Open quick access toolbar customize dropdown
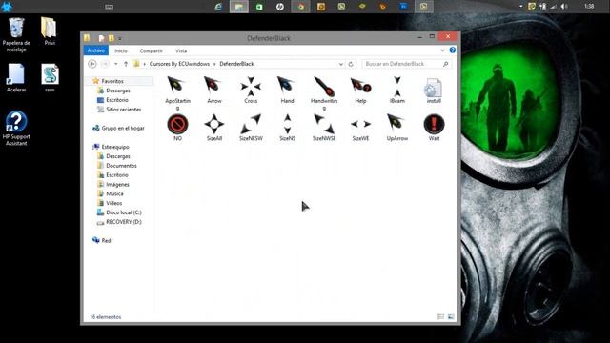Image resolution: width=610 pixels, height=343 pixels. (120, 38)
